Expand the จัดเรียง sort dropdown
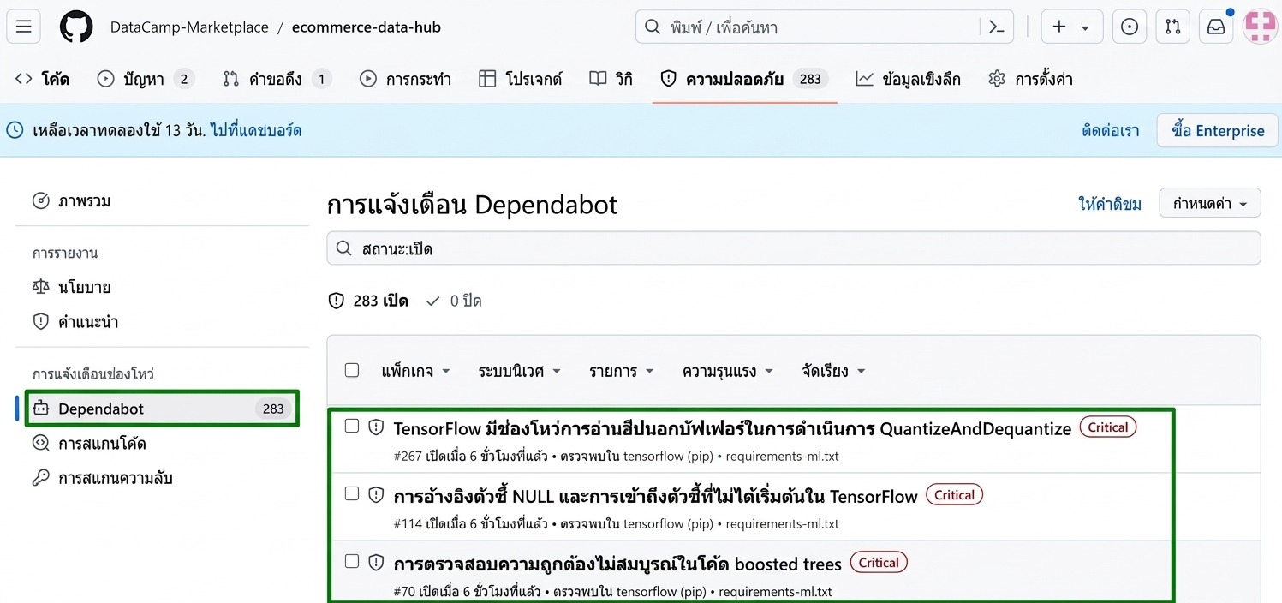Viewport: 1282px width, 603px height. click(834, 371)
